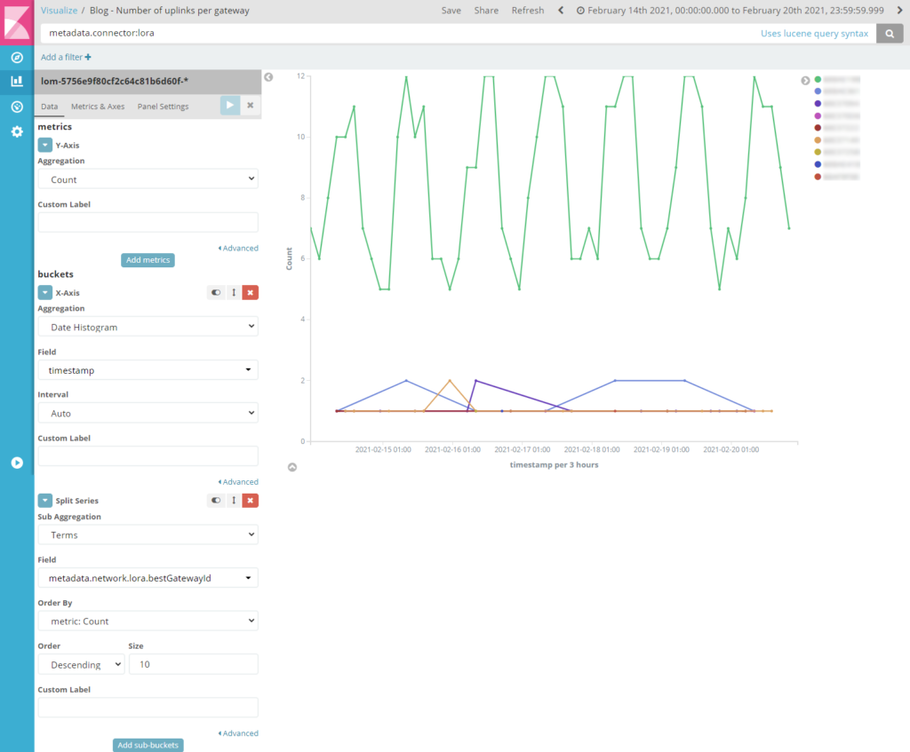This screenshot has height=752, width=910.
Task: Collapse the editor panel arrow
Action: [268, 77]
